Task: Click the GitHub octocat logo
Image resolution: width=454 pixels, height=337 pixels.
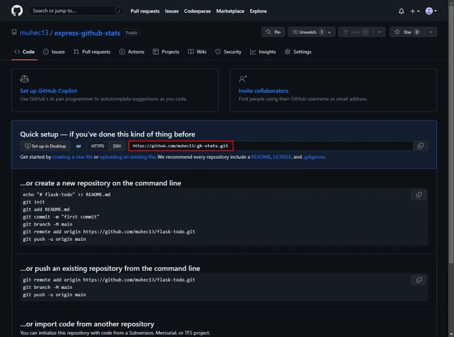Action: coord(16,10)
